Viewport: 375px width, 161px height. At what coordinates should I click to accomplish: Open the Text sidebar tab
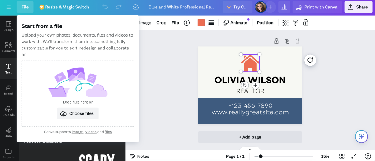pyautogui.click(x=8, y=69)
